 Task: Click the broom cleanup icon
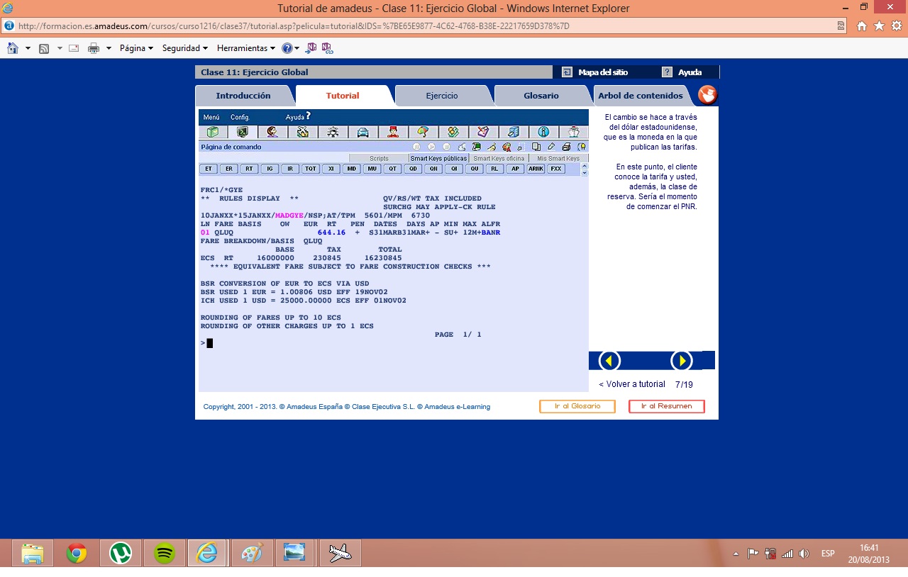tap(492, 147)
